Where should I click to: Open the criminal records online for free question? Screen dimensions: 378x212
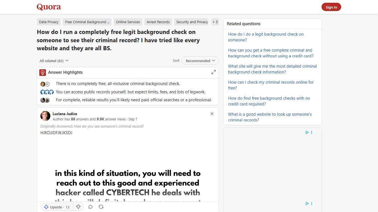(x=271, y=85)
